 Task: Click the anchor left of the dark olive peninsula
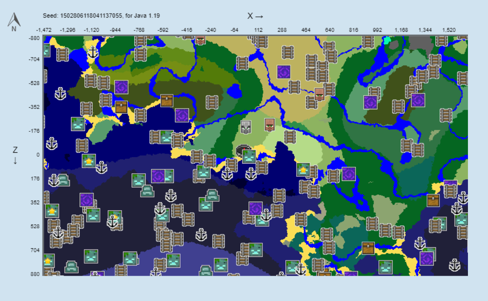(x=60, y=94)
